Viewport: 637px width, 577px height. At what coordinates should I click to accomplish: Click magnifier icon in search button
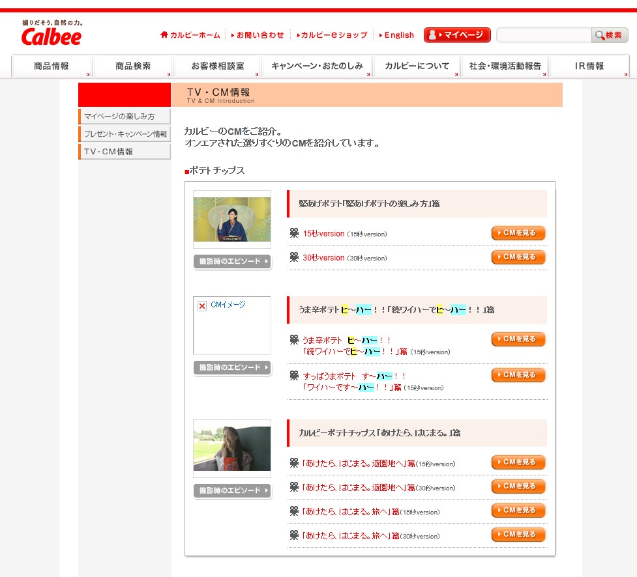tap(600, 35)
